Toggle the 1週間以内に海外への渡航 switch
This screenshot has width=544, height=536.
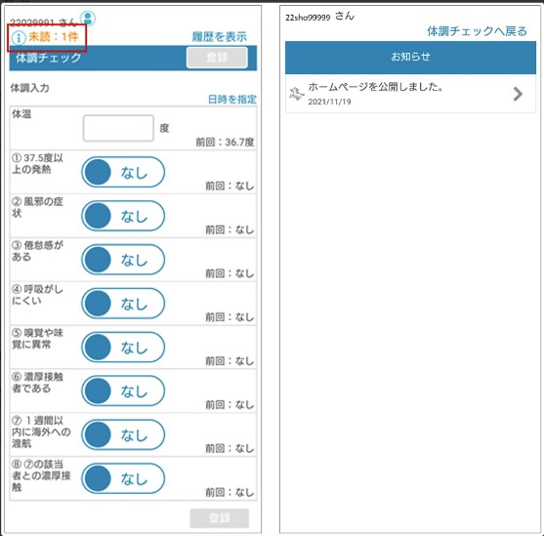point(123,434)
